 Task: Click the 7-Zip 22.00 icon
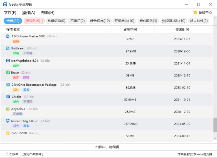(8, 133)
